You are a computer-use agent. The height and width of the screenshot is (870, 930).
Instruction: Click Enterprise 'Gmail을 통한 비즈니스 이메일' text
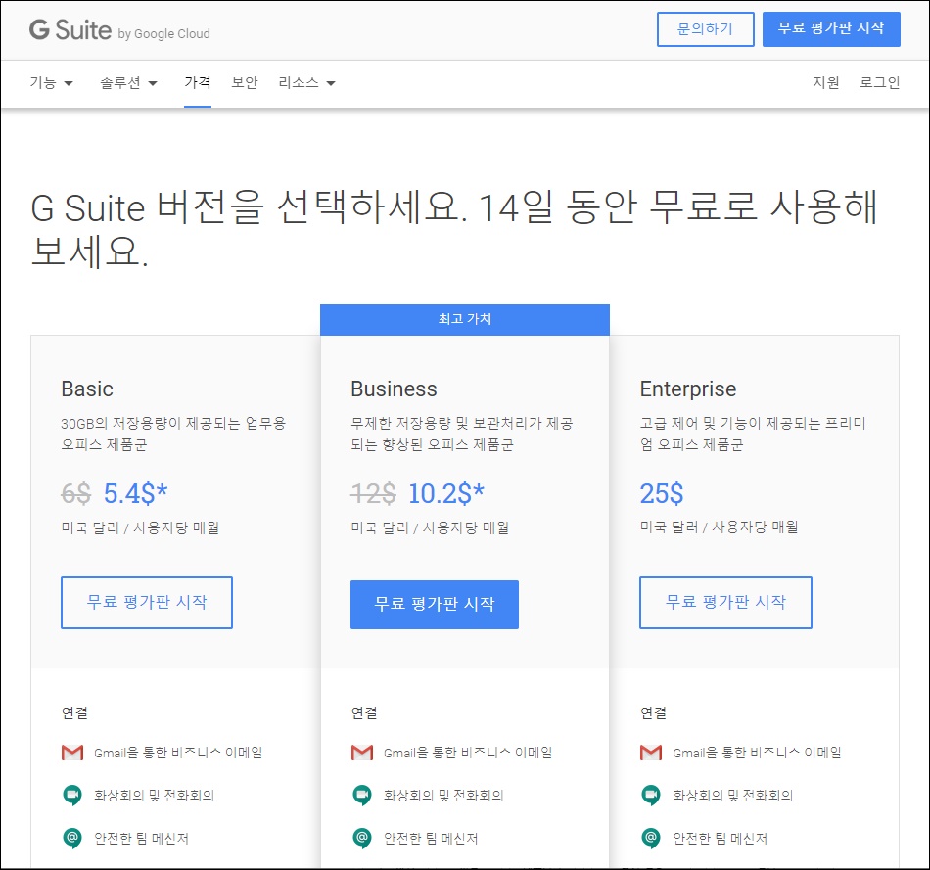point(758,753)
